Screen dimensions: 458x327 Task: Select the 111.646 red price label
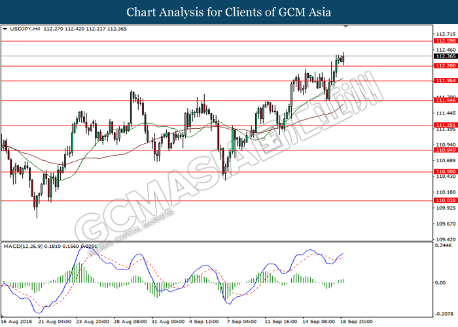(446, 100)
